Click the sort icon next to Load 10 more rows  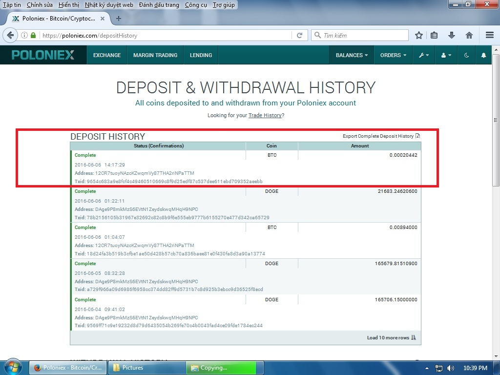(414, 337)
